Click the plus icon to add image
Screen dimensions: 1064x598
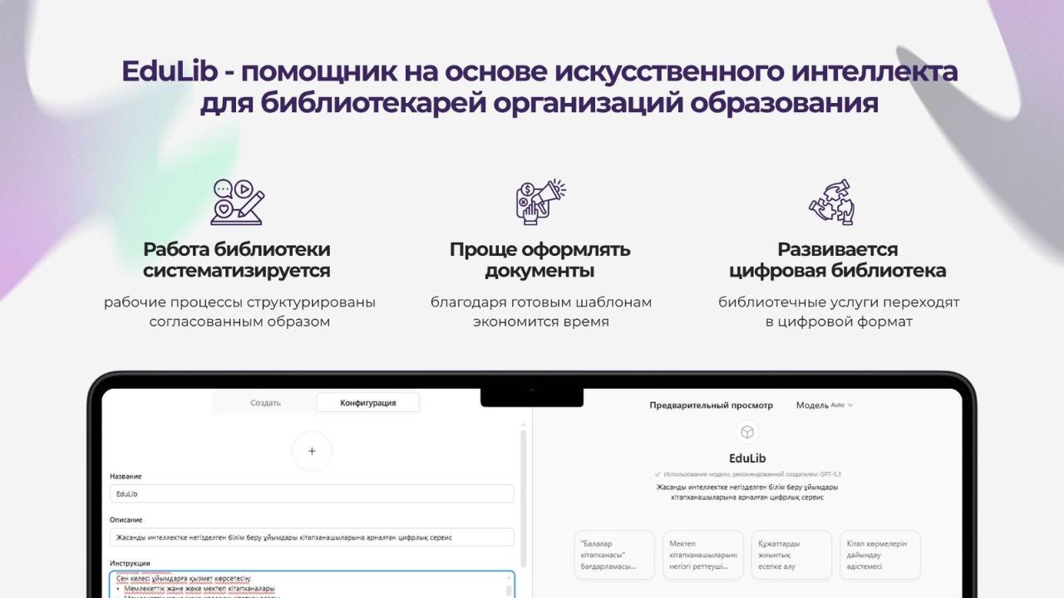(x=312, y=451)
